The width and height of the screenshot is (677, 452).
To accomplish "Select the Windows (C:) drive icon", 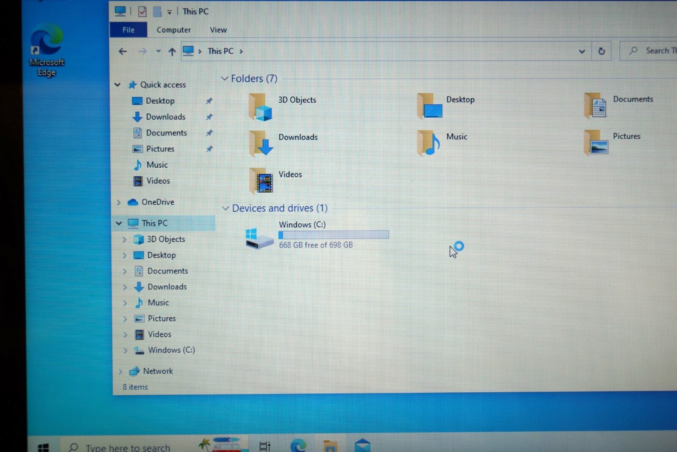I will click(x=259, y=238).
